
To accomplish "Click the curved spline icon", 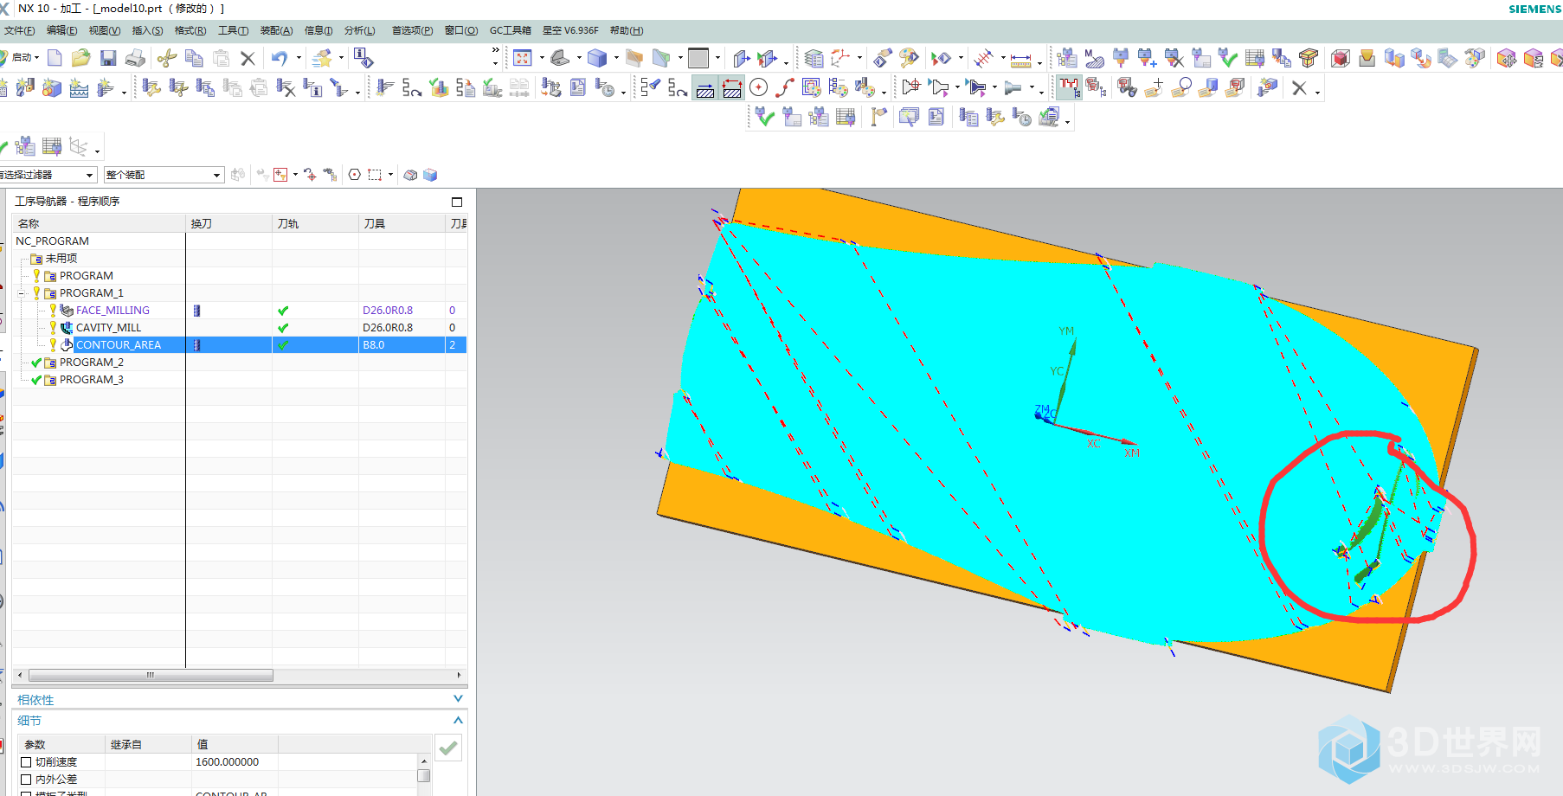I will 785,87.
